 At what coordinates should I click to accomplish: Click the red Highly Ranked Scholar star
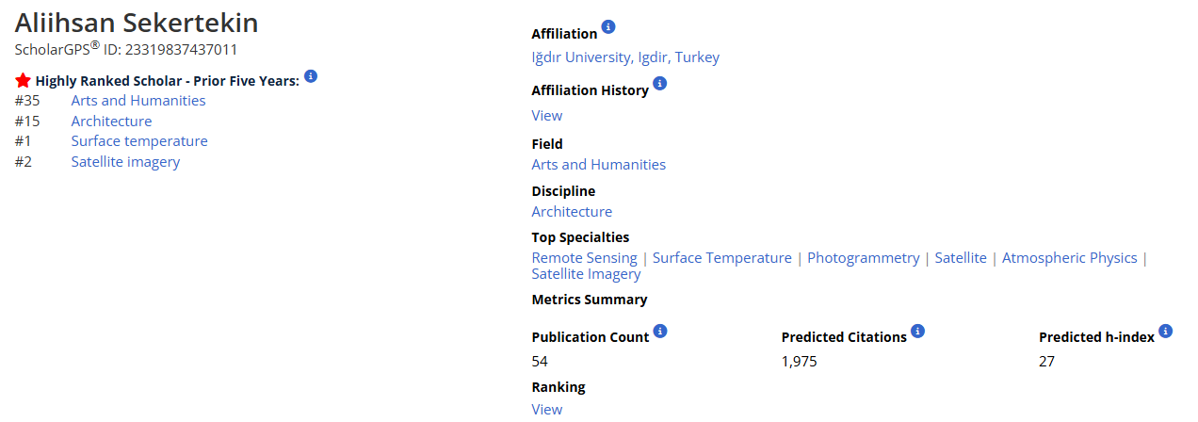click(24, 80)
